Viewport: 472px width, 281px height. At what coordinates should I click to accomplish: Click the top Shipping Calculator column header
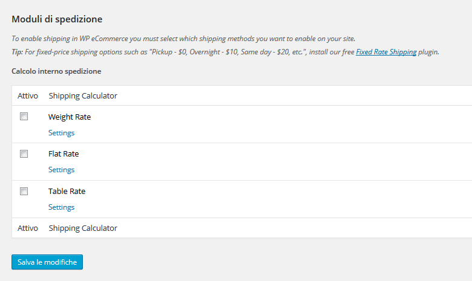tap(83, 96)
